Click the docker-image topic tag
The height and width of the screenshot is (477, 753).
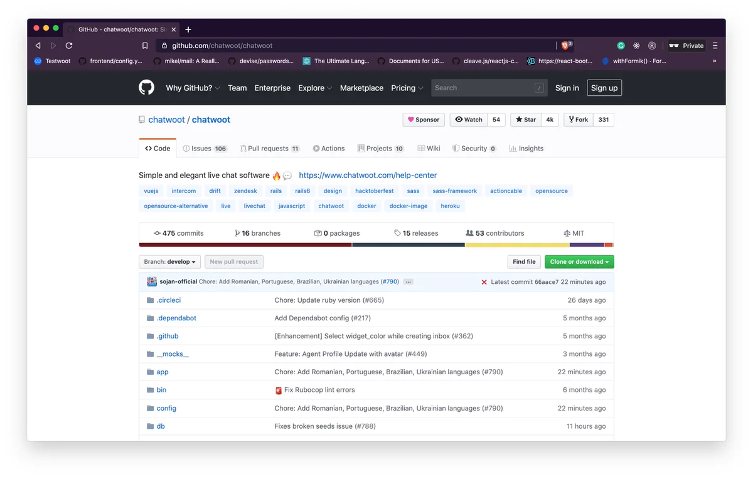(x=409, y=206)
